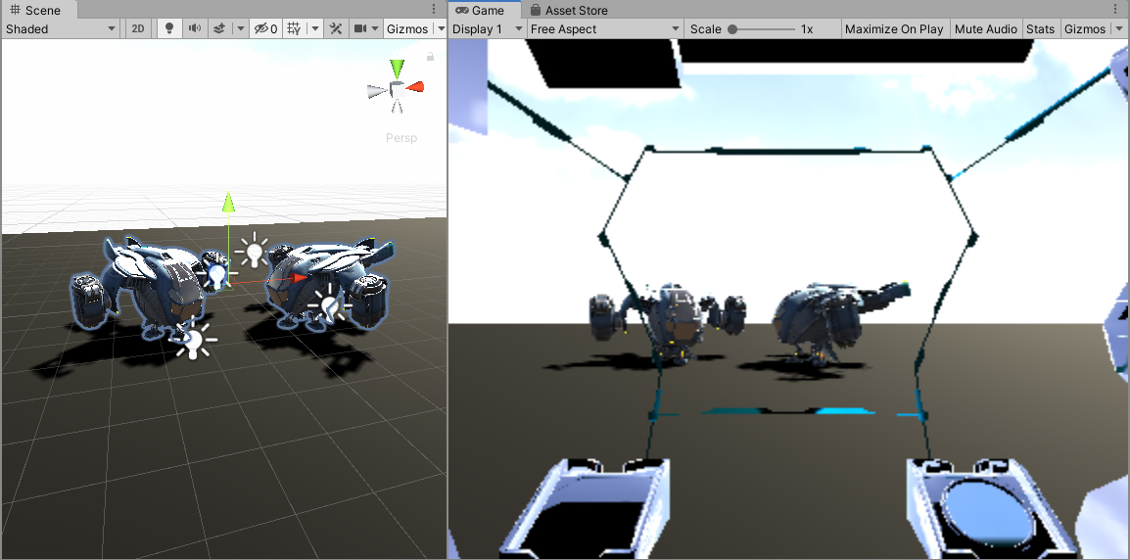Click the lock icon above the orientation gizmo
1130x560 pixels.
click(x=430, y=57)
